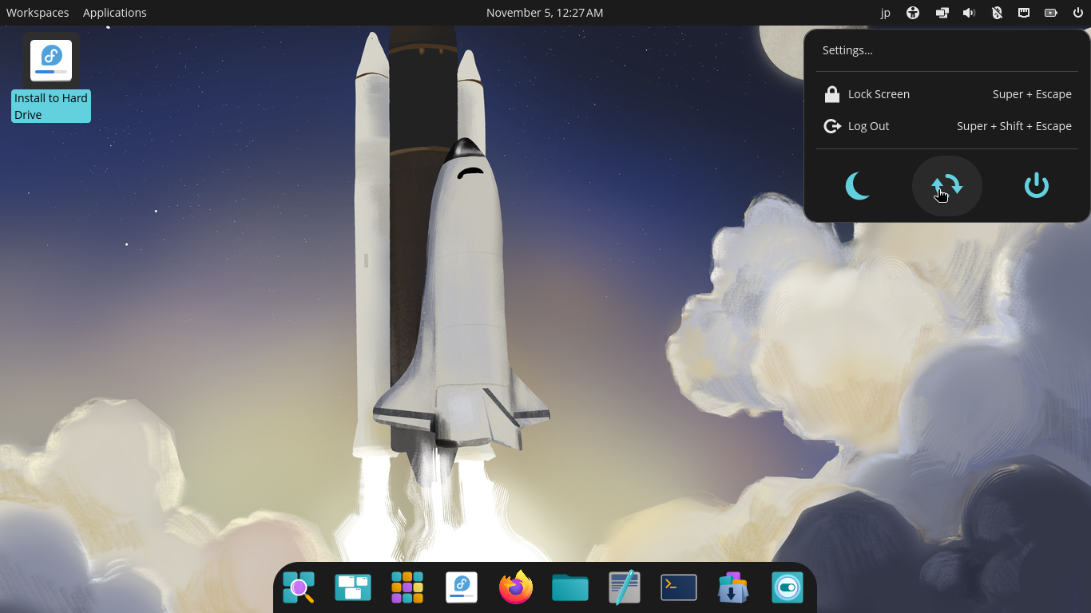The height and width of the screenshot is (613, 1091).
Task: Open the battery status applet
Action: [1051, 13]
